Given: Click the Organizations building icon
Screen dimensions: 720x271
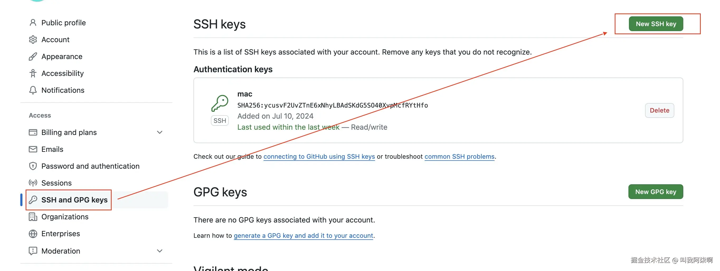Looking at the screenshot, I should pos(33,217).
